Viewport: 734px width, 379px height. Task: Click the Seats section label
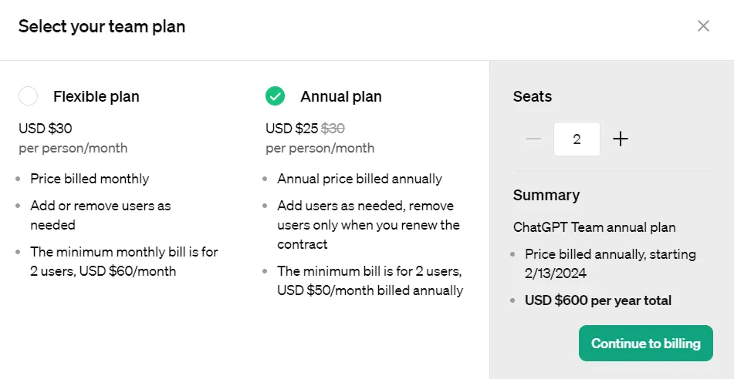(x=533, y=97)
